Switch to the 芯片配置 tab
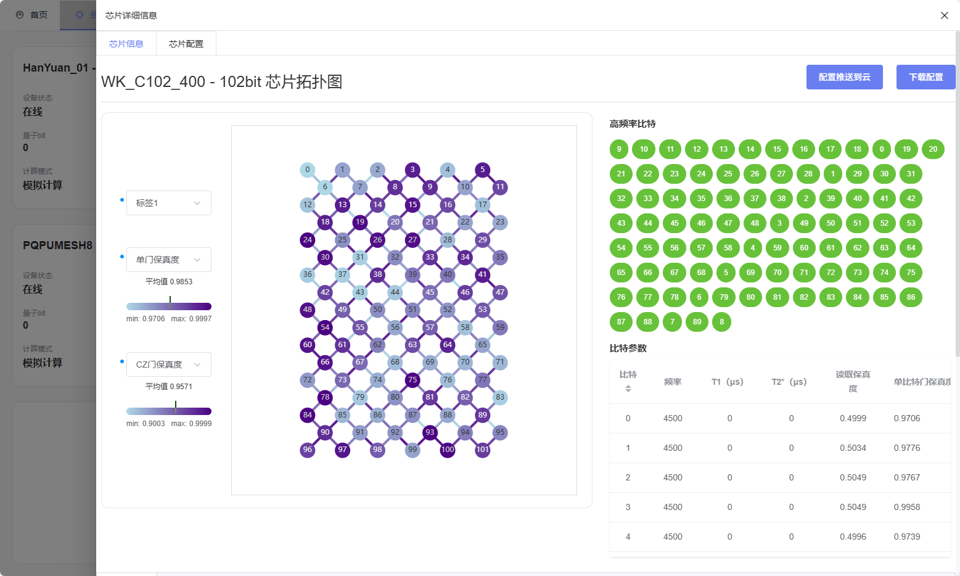The width and height of the screenshot is (960, 576). pyautogui.click(x=186, y=44)
